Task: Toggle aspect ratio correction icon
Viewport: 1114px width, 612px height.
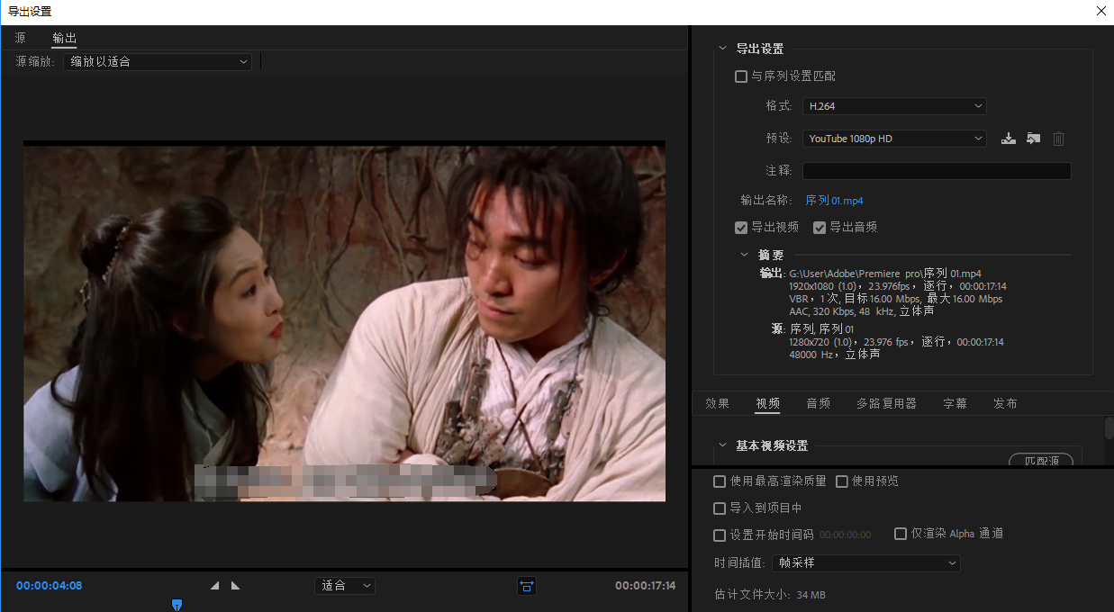Action: (x=527, y=586)
